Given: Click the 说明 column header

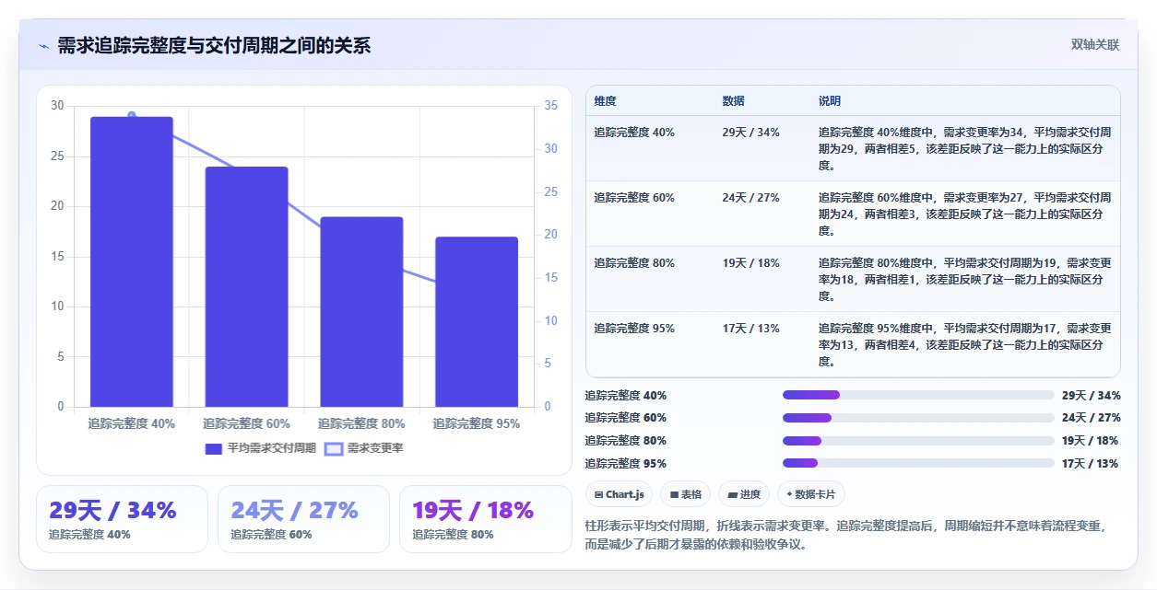Looking at the screenshot, I should [830, 101].
